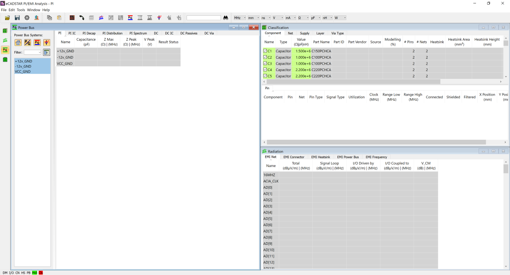
Task: Click the Paste clipboard icon in the toolbar
Action: [x=59, y=18]
